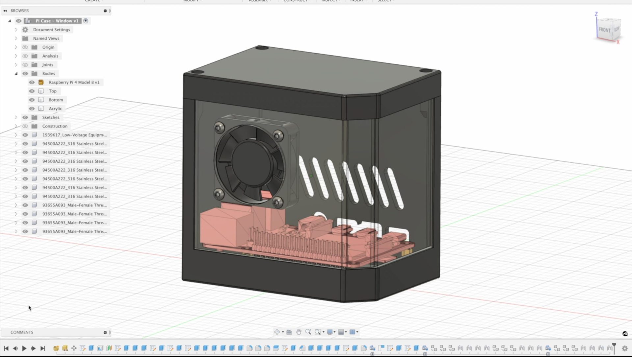Click the FRONT face of the ViewCube

605,30
